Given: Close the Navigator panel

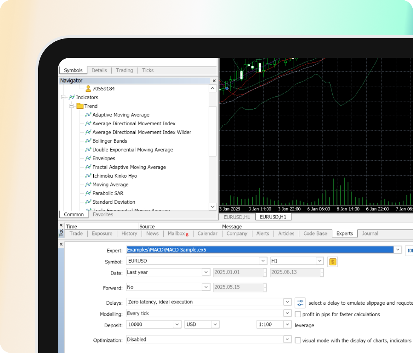Looking at the screenshot, I should pos(214,81).
